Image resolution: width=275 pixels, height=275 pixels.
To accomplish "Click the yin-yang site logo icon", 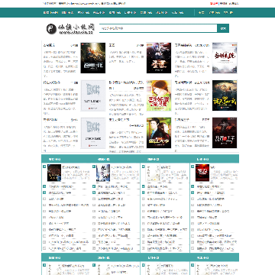I will tap(51, 29).
